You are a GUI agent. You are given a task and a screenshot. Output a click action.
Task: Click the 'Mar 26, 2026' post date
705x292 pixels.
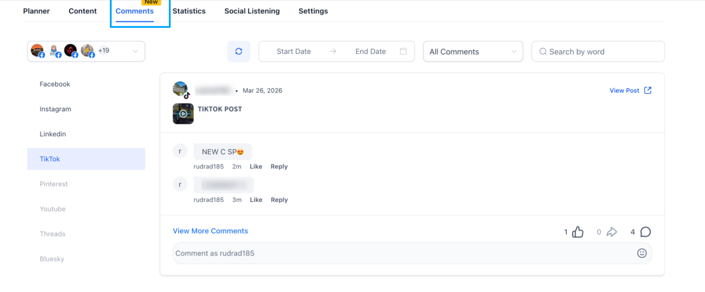pyautogui.click(x=262, y=90)
